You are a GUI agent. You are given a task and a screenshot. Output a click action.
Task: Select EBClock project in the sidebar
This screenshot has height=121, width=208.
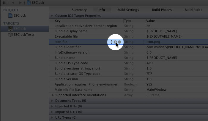pyautogui.click(x=20, y=15)
